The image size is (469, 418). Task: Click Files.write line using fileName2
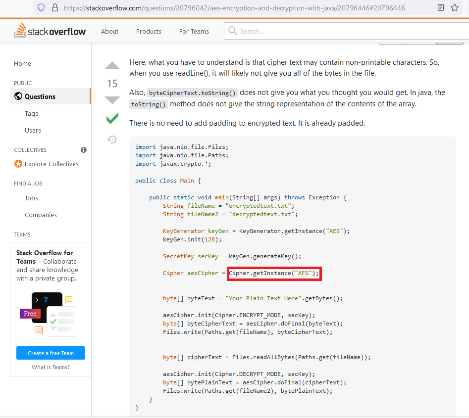click(x=248, y=391)
